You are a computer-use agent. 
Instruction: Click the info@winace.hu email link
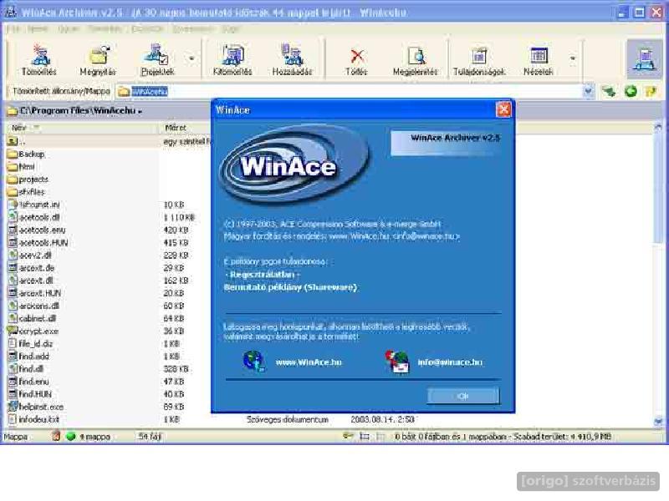pos(450,362)
